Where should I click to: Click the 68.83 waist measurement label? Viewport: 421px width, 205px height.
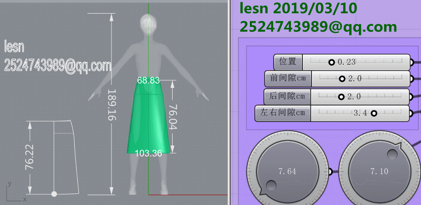(148, 80)
